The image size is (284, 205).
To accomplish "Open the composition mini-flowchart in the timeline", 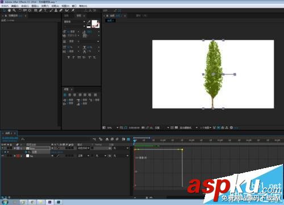I will [x=94, y=139].
